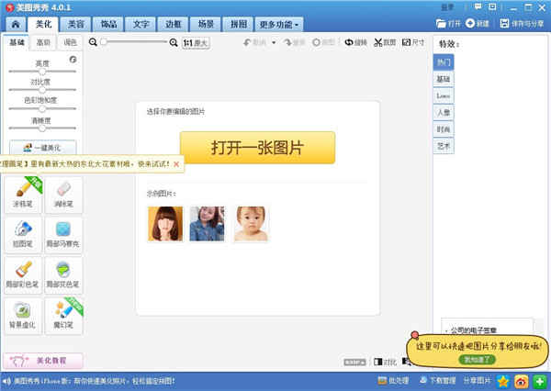
Task: Choose the 艺术 art effects category
Action: pyautogui.click(x=444, y=146)
